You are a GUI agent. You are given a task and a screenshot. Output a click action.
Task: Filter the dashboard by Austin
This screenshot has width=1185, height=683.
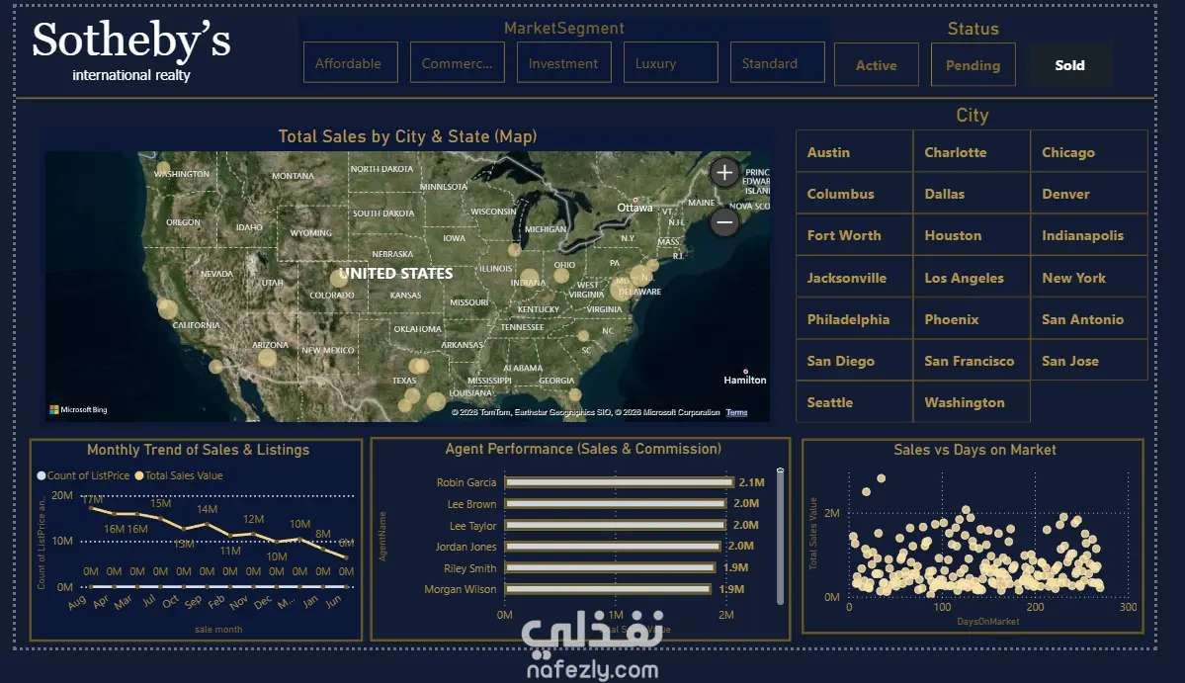(854, 152)
